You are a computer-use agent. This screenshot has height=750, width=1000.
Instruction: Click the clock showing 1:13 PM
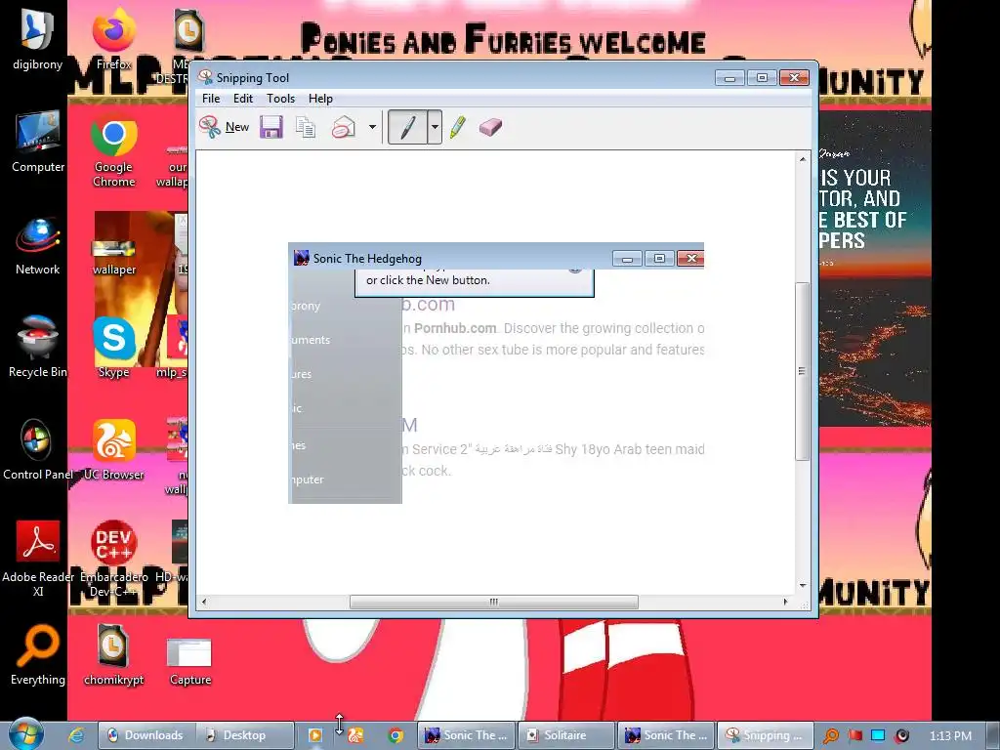tap(950, 735)
